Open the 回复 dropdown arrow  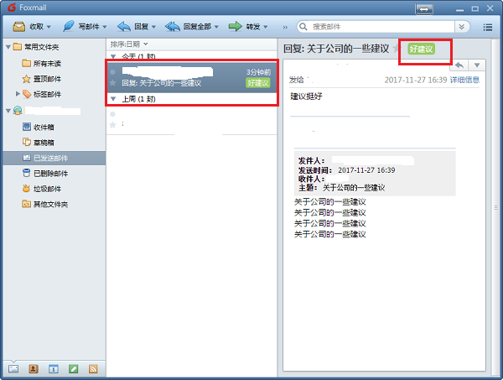(x=153, y=27)
